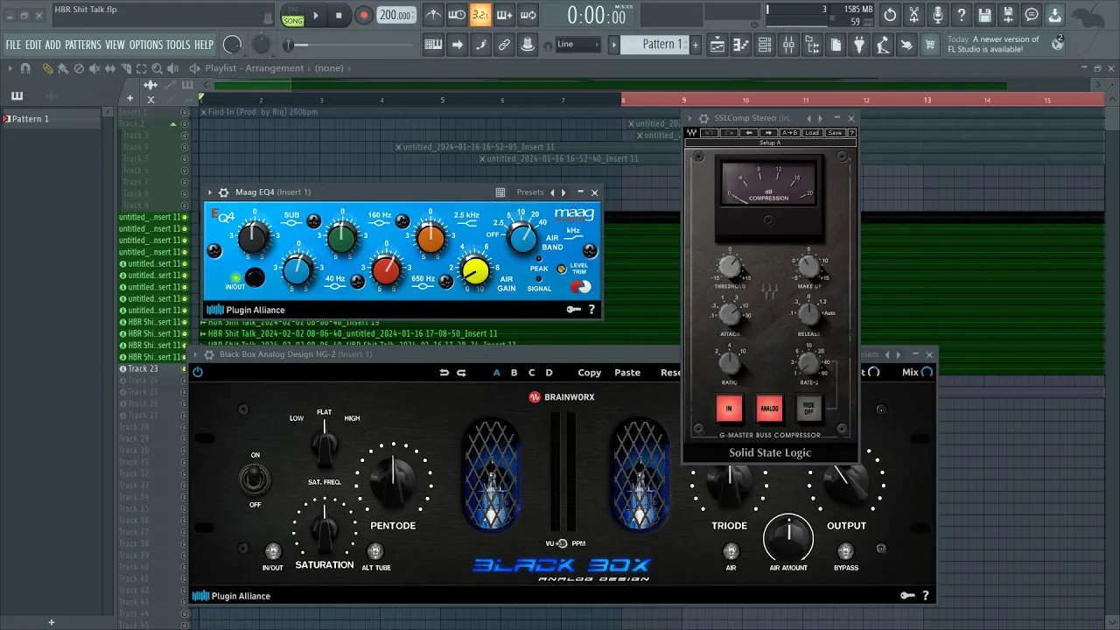
Task: Click the one-click audio recording microphone icon
Action: tap(937, 15)
